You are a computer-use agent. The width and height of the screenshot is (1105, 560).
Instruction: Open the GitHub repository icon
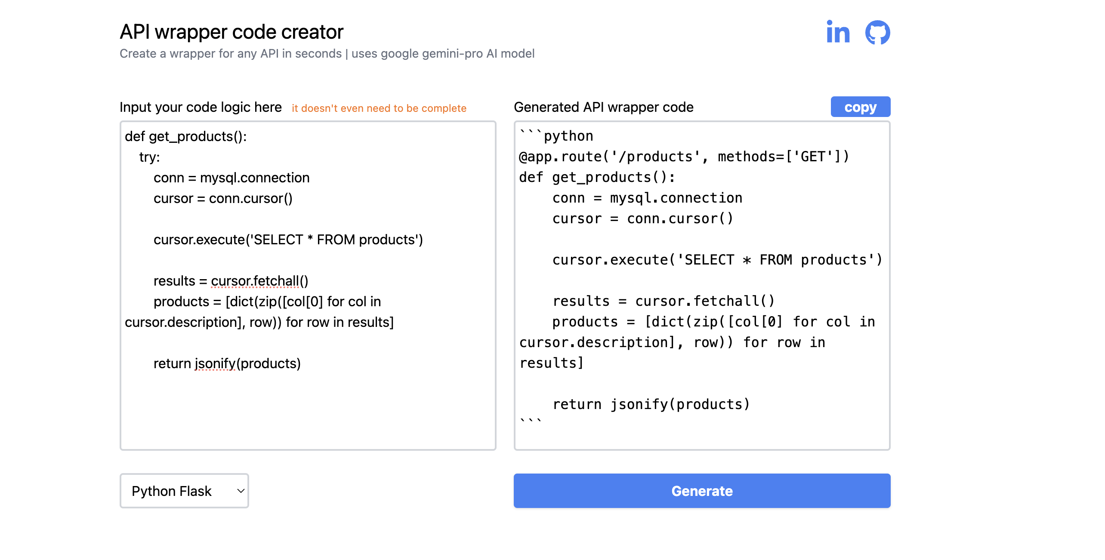tap(877, 32)
